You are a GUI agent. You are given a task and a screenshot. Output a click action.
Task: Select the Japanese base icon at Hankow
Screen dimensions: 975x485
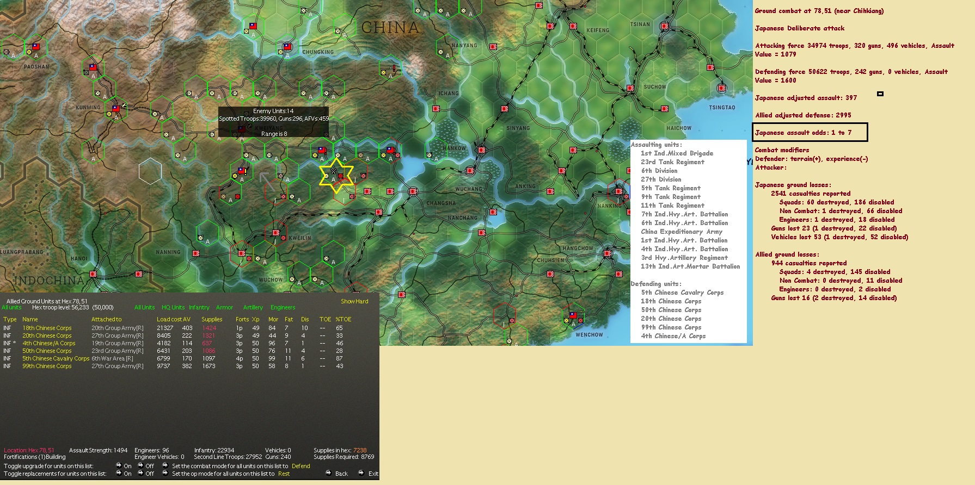[x=481, y=150]
